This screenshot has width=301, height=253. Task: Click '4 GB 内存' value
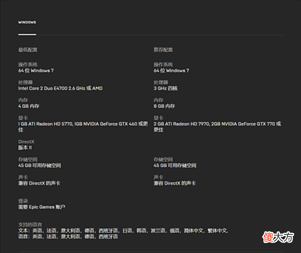click(x=29, y=106)
